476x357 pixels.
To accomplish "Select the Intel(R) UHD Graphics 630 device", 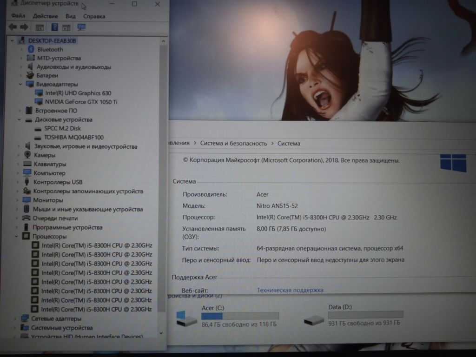I will (x=78, y=93).
